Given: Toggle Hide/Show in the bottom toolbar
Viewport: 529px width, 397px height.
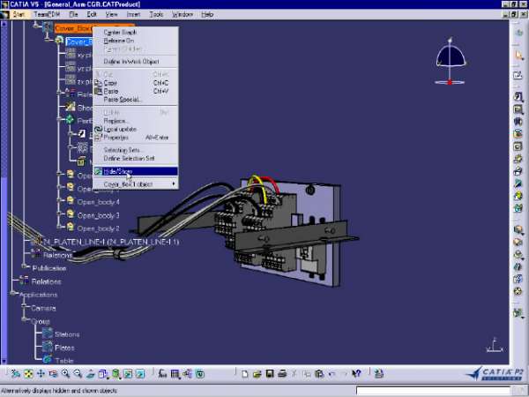Looking at the screenshot, I should click(x=128, y=374).
